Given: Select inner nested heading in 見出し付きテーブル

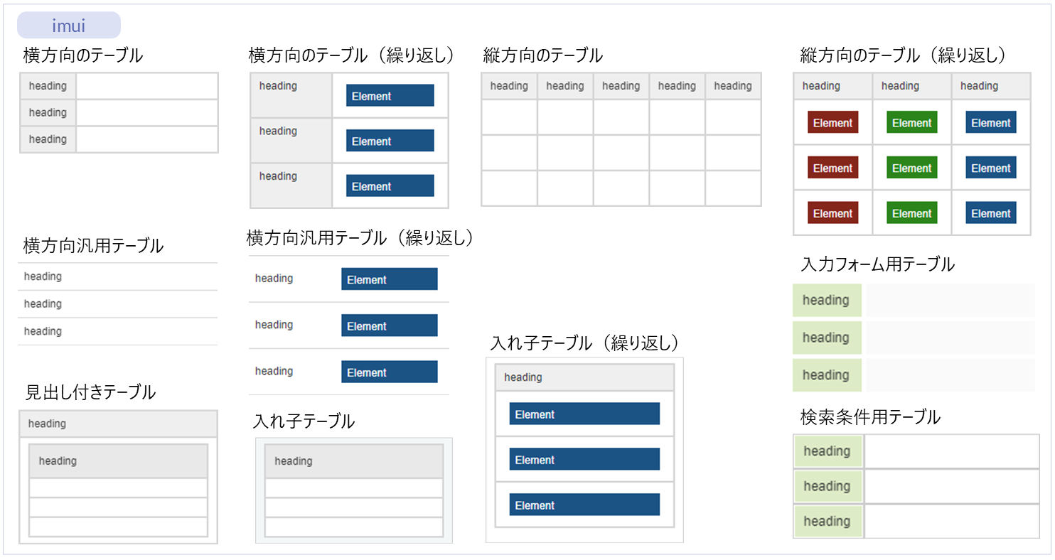Looking at the screenshot, I should coord(118,461).
